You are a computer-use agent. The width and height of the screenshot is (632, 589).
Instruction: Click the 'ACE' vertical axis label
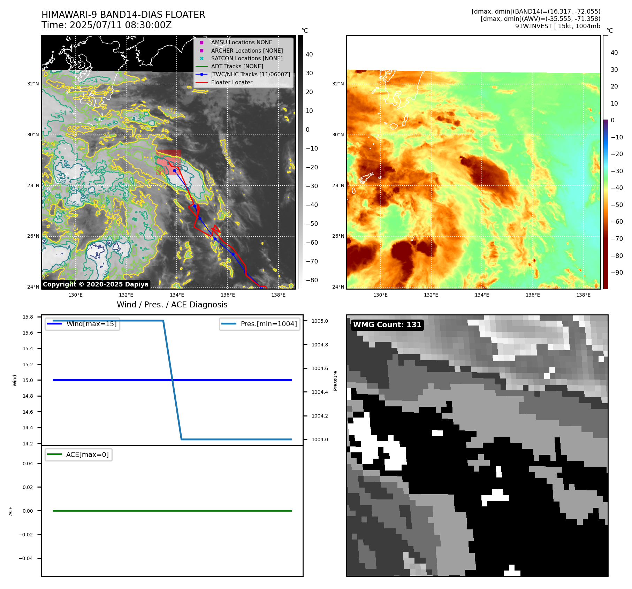click(10, 511)
